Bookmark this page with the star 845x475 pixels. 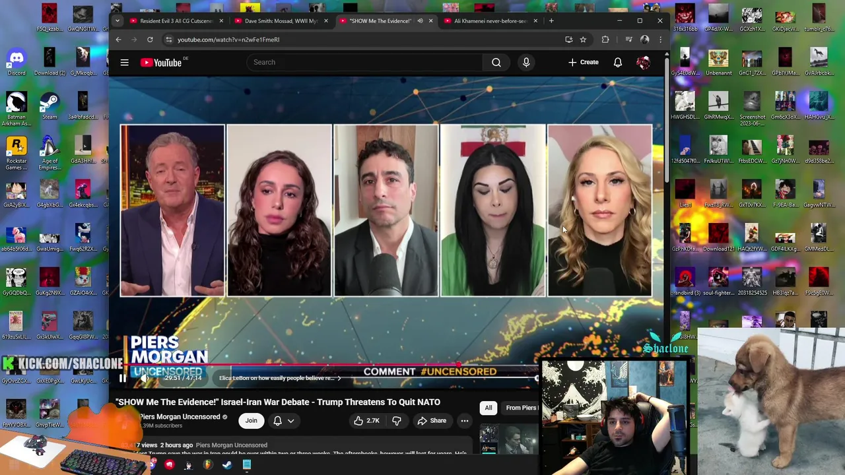(583, 40)
